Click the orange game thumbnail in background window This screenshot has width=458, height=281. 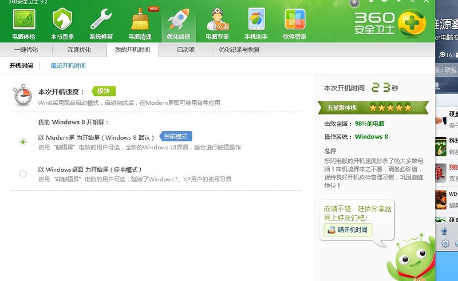pos(441,200)
